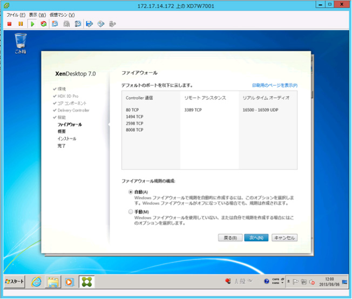This screenshot has width=352, height=299.
Task: Click the blue IME help question icon
Action: 267,281
